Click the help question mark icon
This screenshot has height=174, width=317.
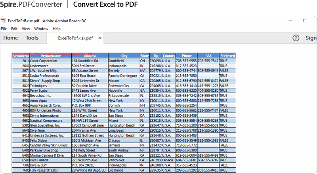point(296,38)
